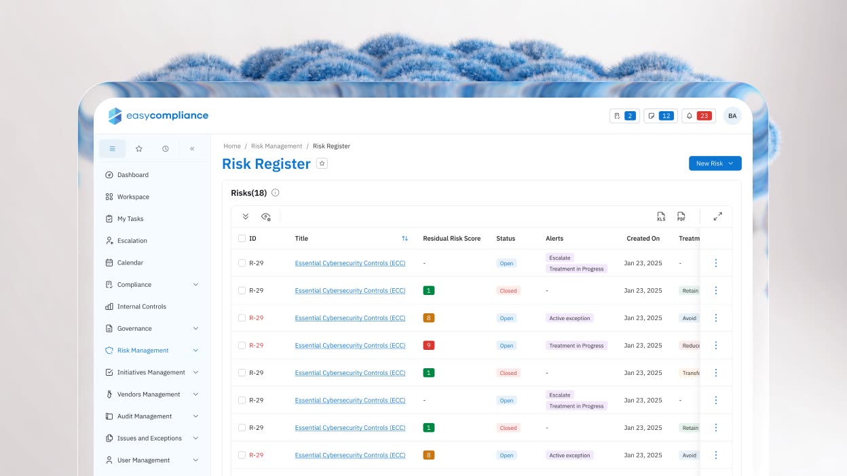
Task: Tick checkbox of the Transfer treatment row
Action: pyautogui.click(x=242, y=373)
